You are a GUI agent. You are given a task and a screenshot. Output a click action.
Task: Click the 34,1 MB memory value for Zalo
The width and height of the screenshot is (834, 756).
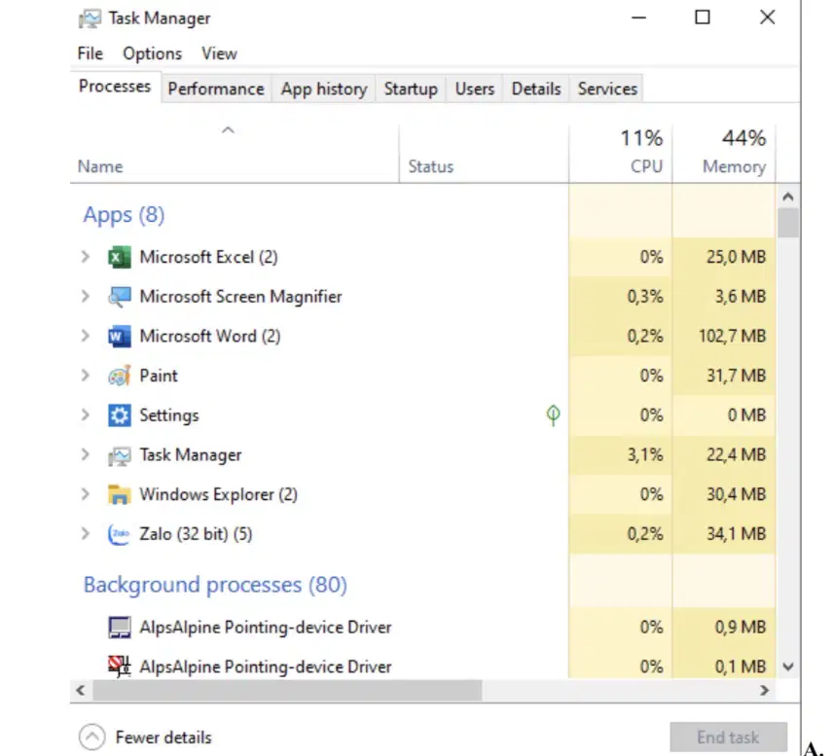(736, 534)
